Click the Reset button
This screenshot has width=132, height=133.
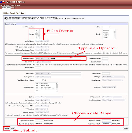12,128
